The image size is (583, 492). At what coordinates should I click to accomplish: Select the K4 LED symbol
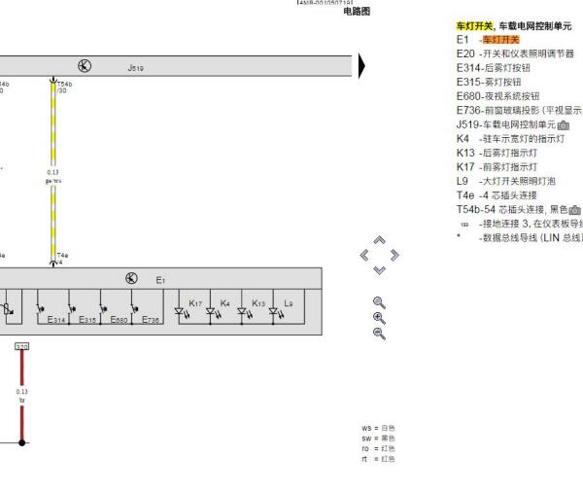tap(214, 313)
